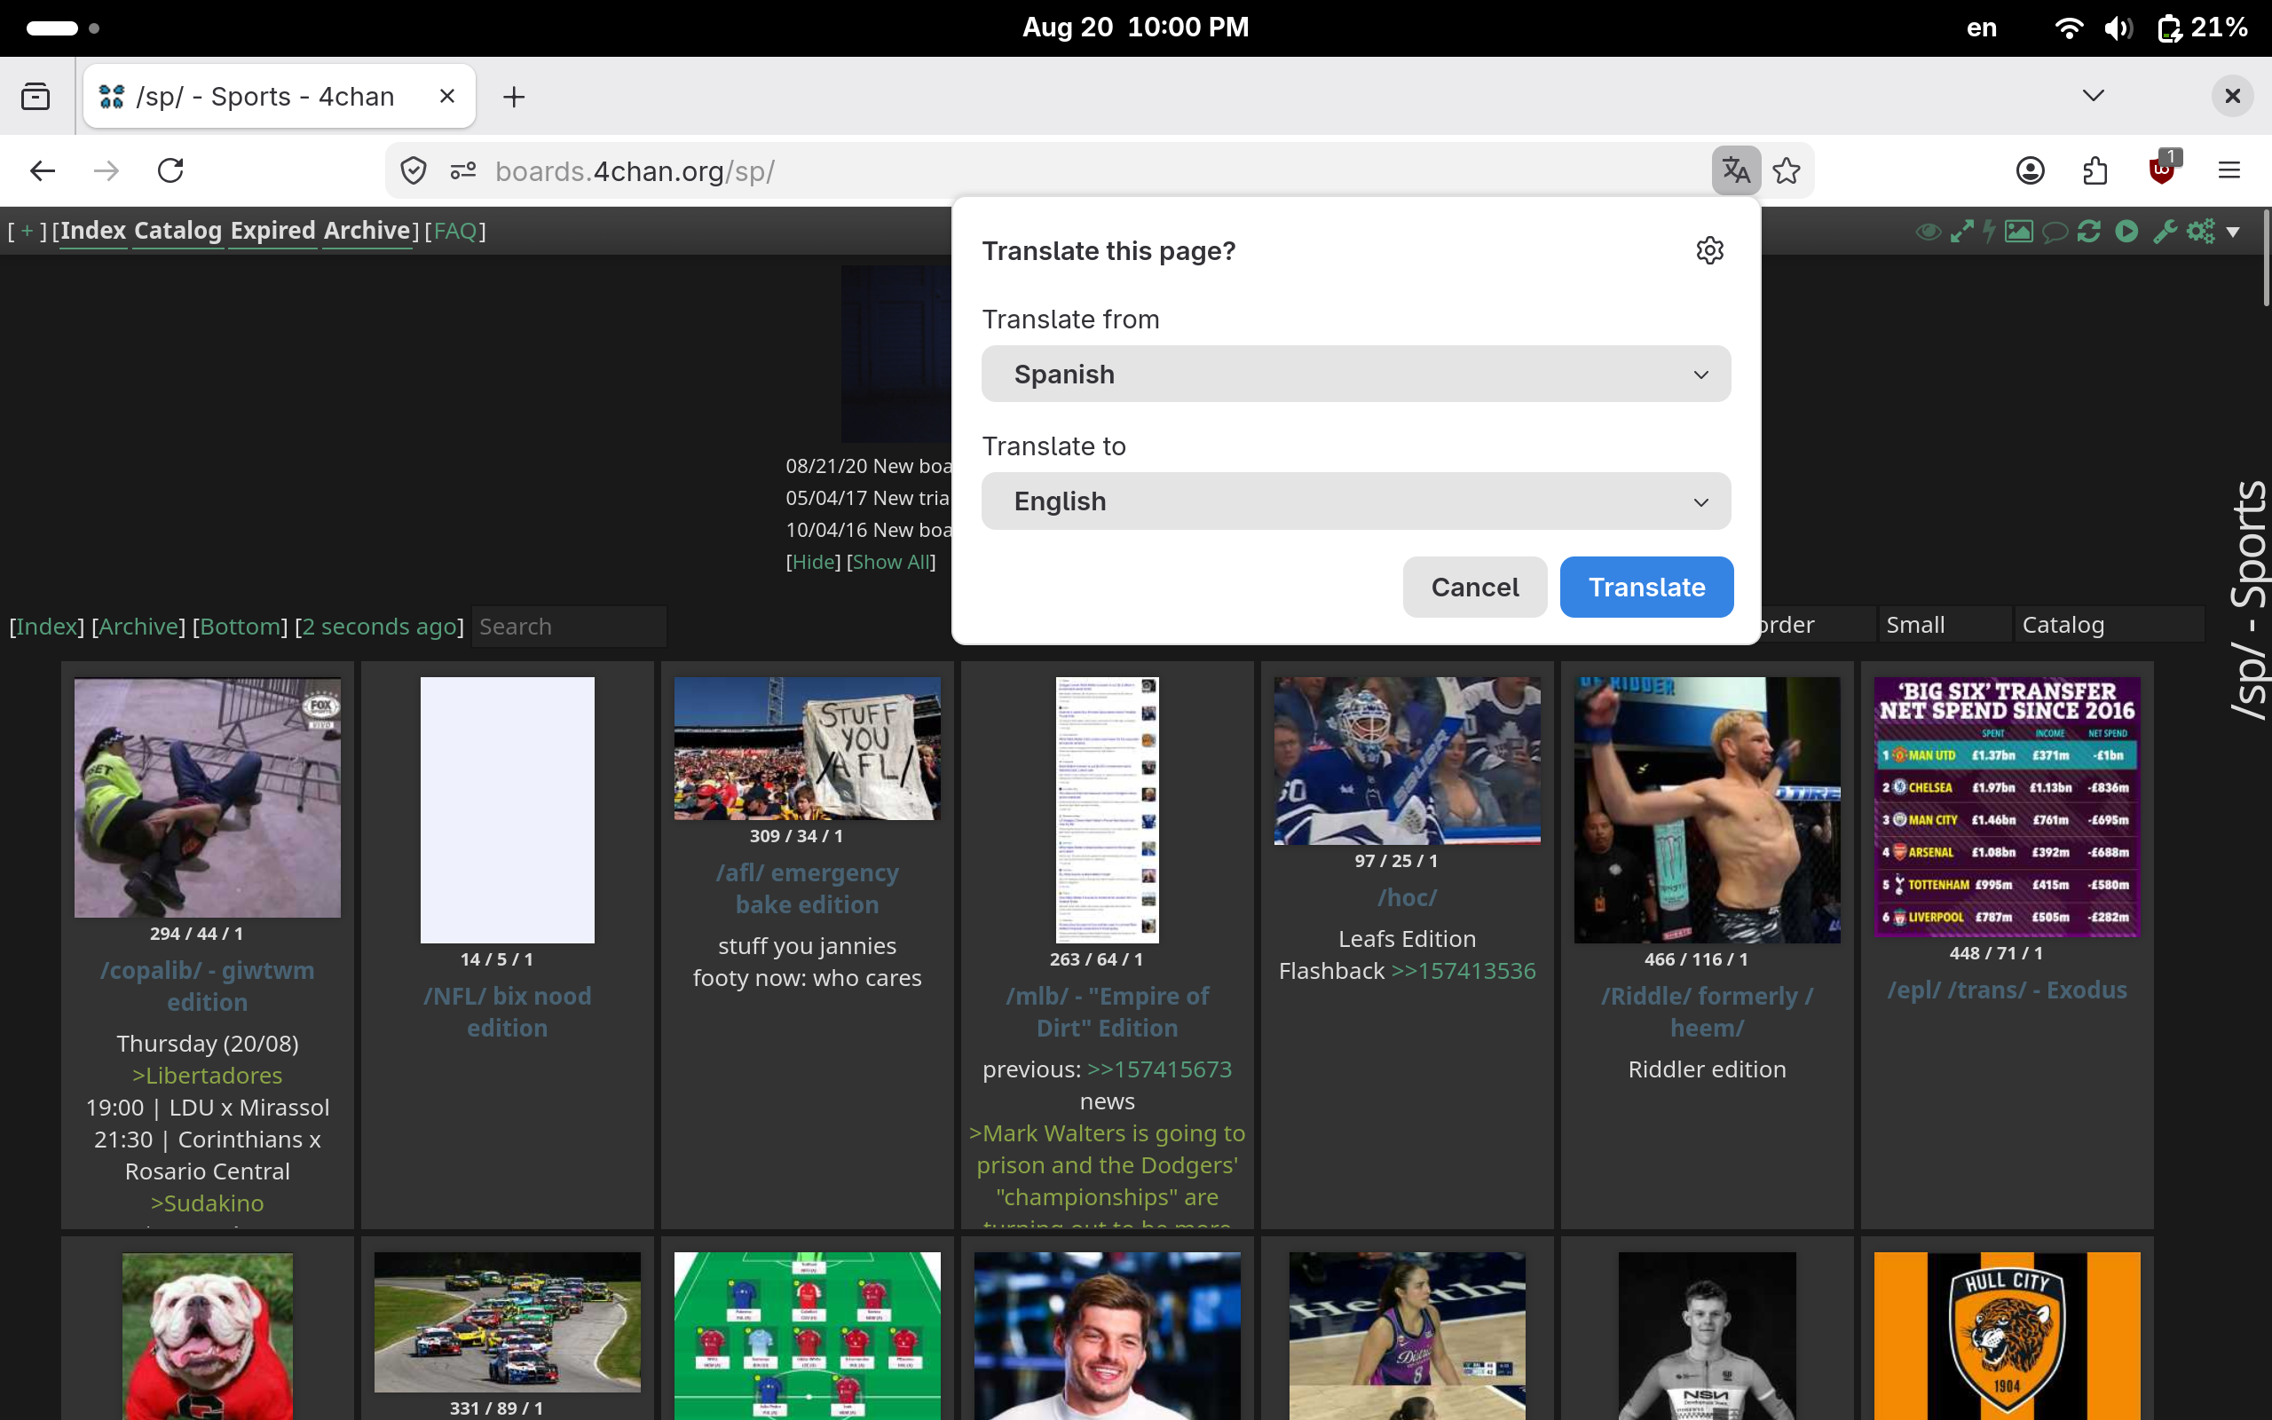Screen dimensions: 2272x1420
Task: Click the speech bubble reply icon
Action: pos(2055,231)
